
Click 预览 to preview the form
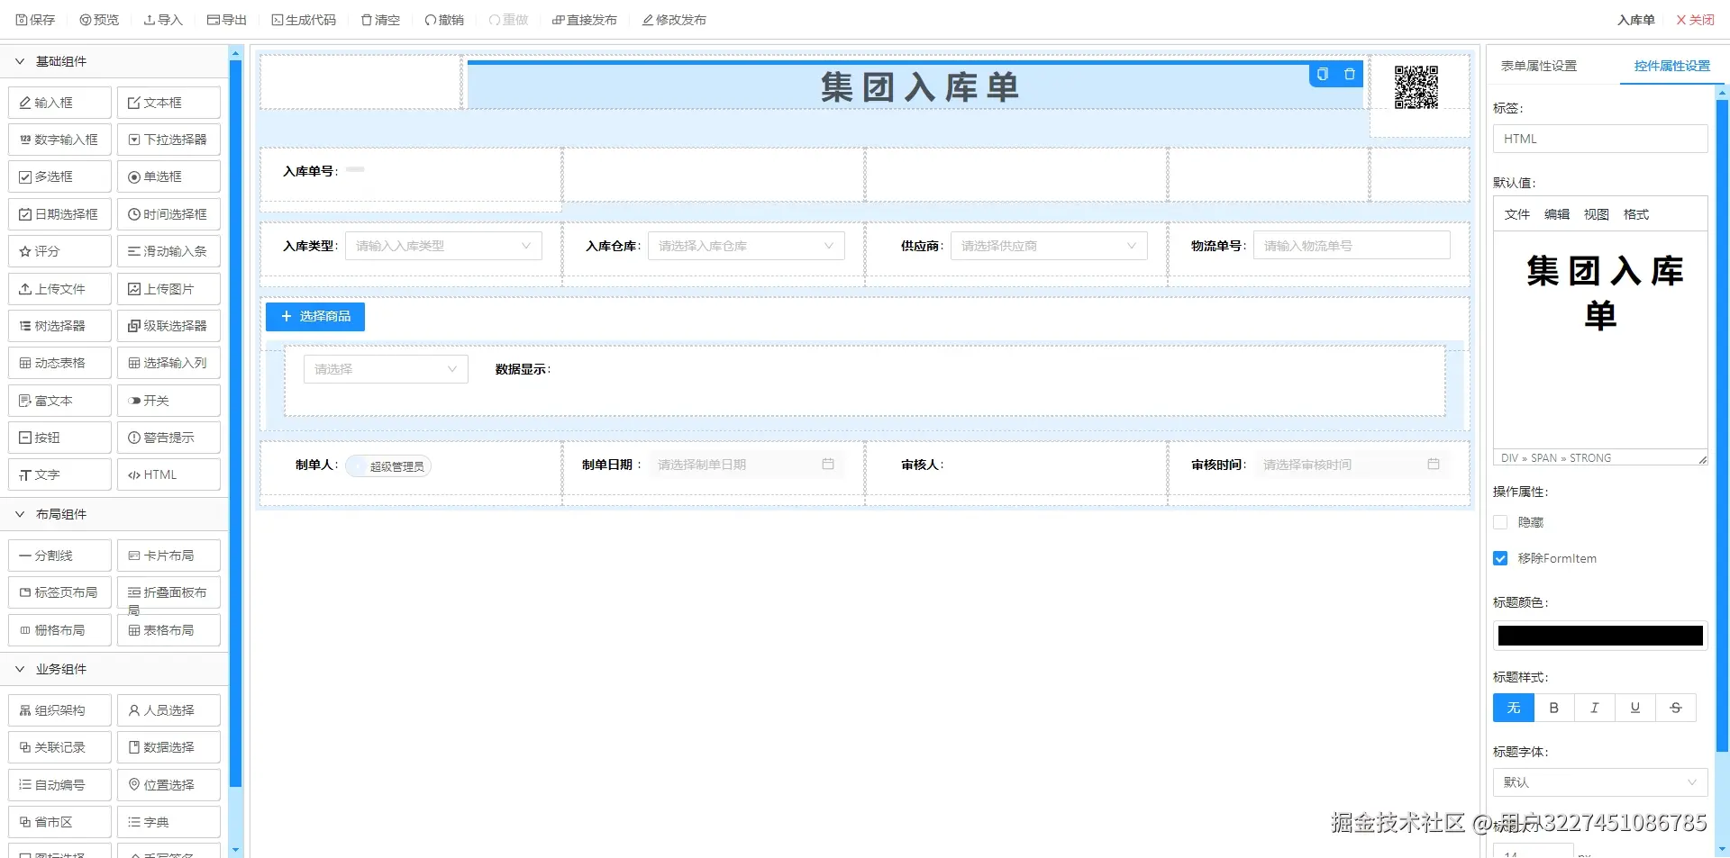click(99, 20)
